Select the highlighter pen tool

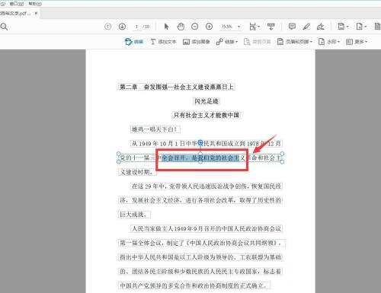[x=306, y=27]
